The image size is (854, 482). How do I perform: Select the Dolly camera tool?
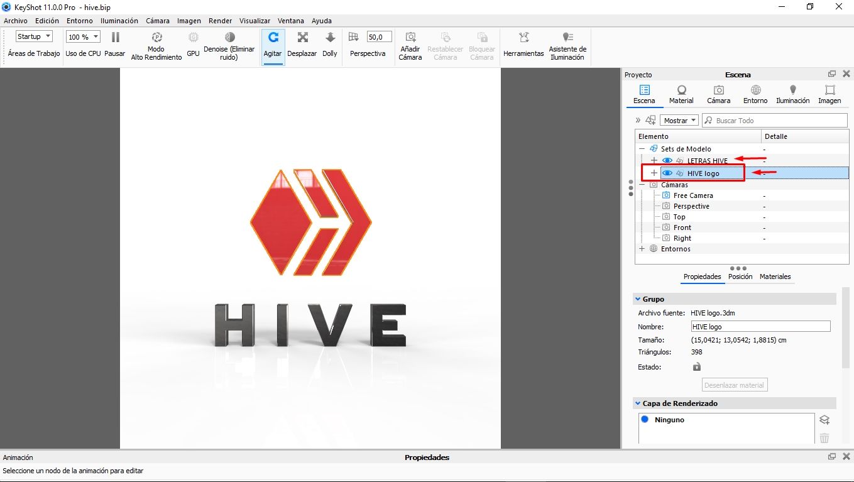(330, 45)
